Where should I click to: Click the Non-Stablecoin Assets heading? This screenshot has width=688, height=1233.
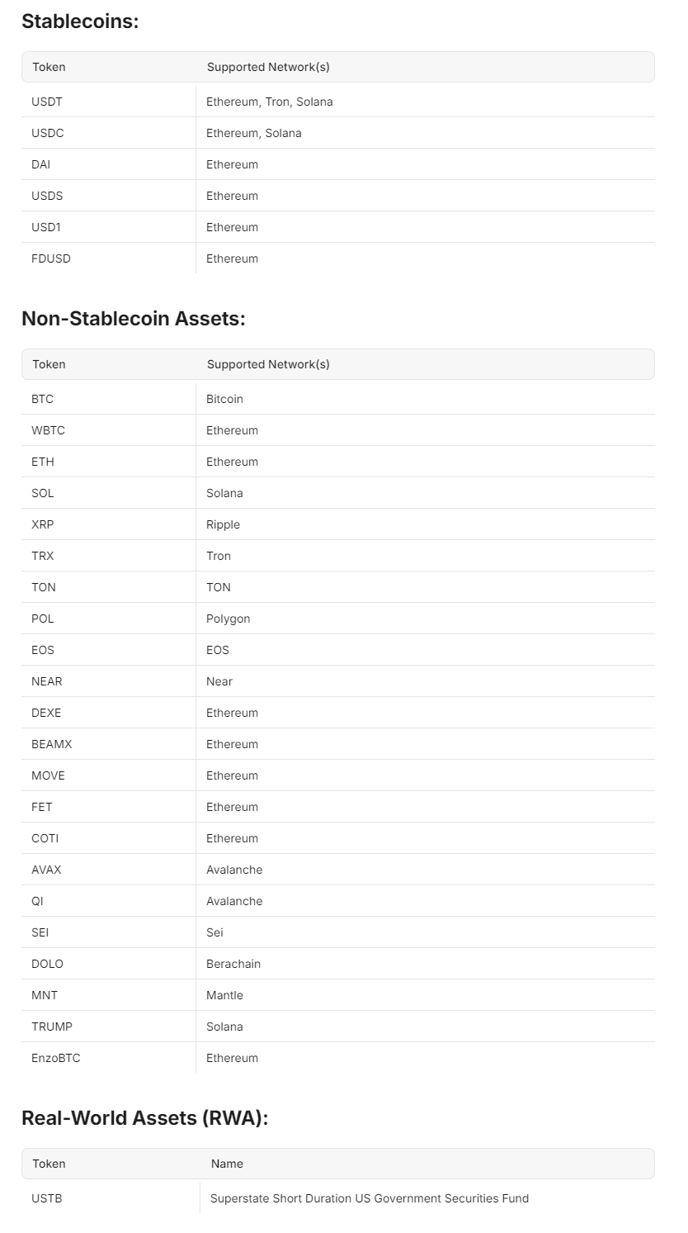click(x=134, y=319)
